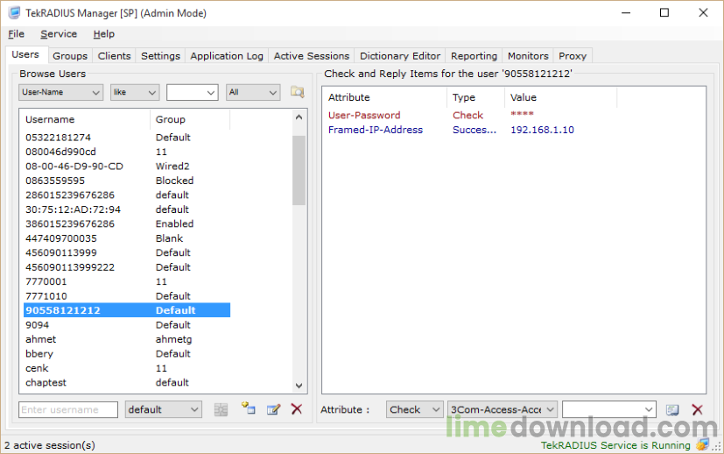Screen dimensions: 724x454
Task: Click the TekRADIUS app icon in title bar
Action: [14, 12]
